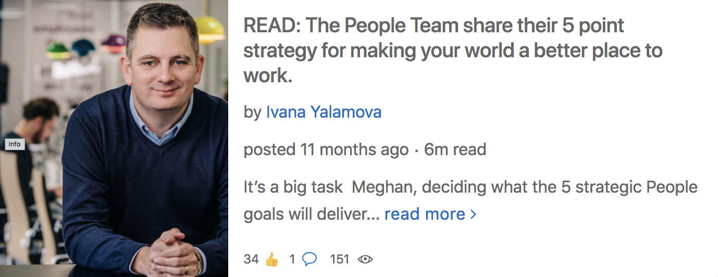The width and height of the screenshot is (718, 277).
Task: Click the 151 views count
Action: (340, 259)
